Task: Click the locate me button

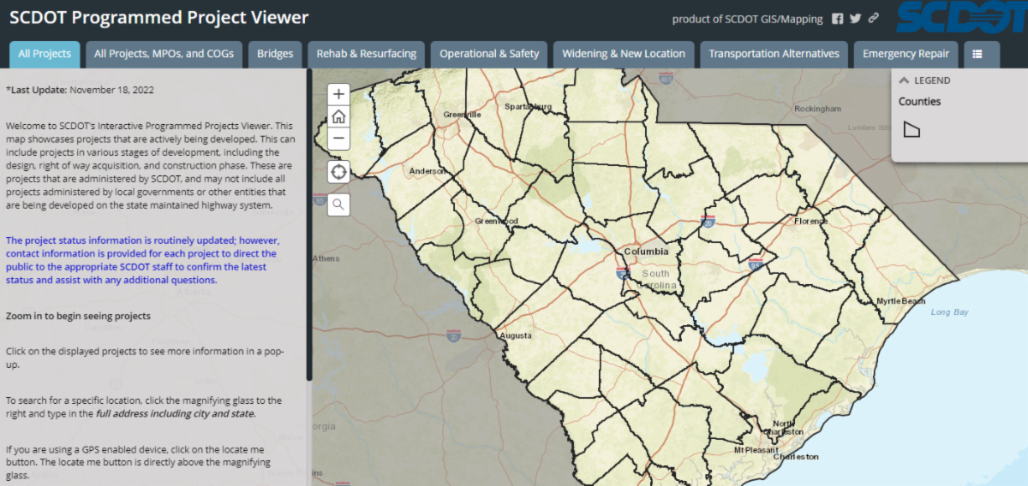Action: pos(338,172)
